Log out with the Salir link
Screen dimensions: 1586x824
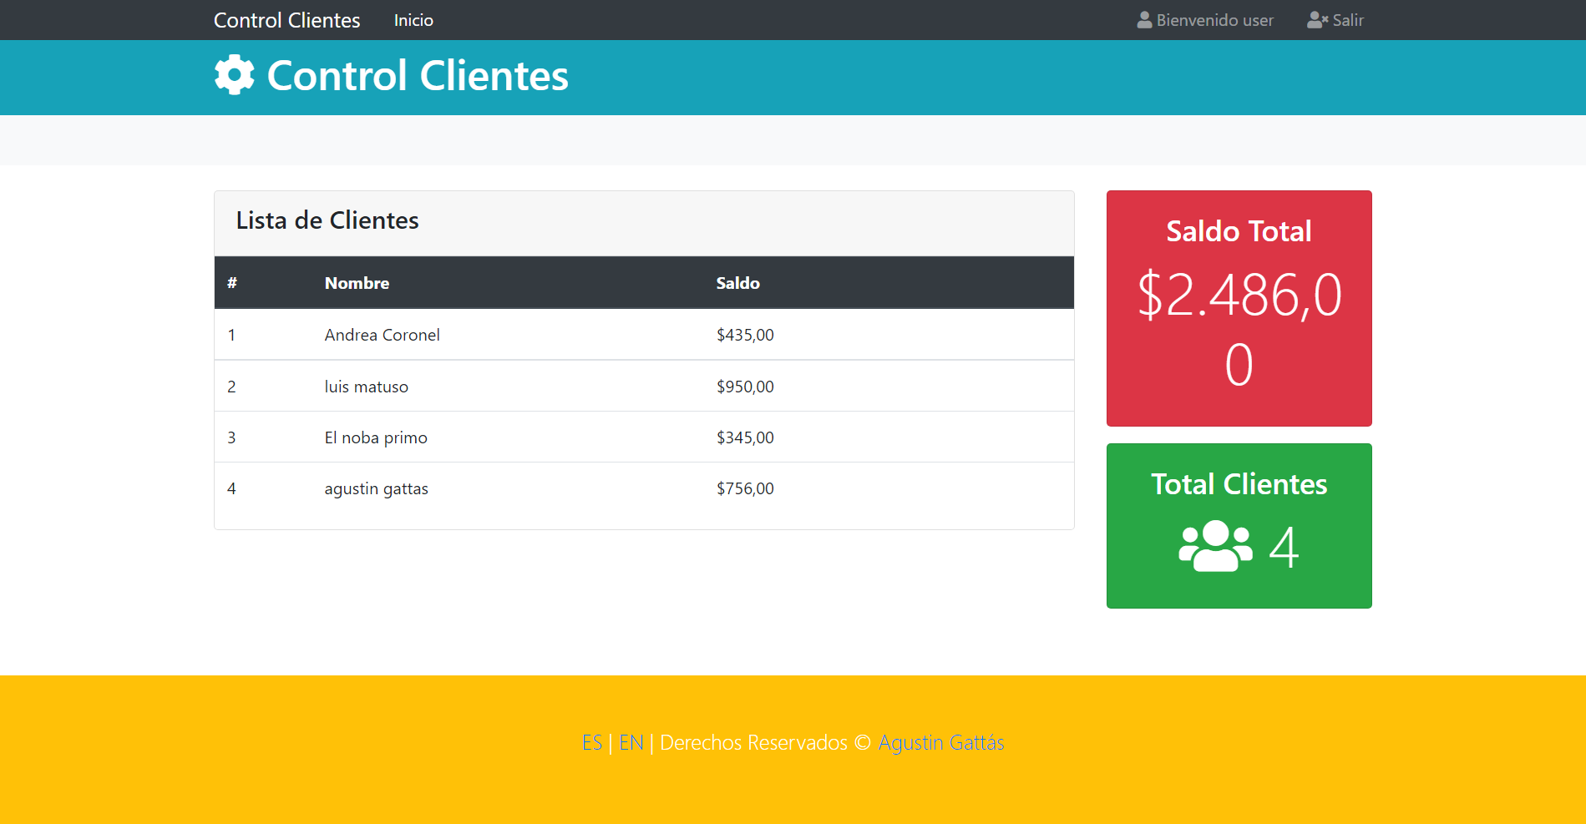1335,20
